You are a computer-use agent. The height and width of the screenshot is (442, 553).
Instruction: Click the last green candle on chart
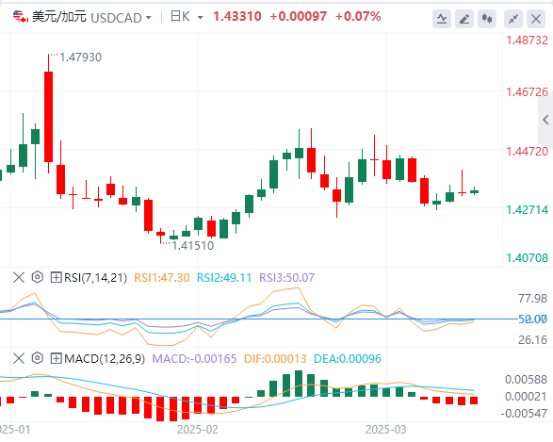pos(475,191)
